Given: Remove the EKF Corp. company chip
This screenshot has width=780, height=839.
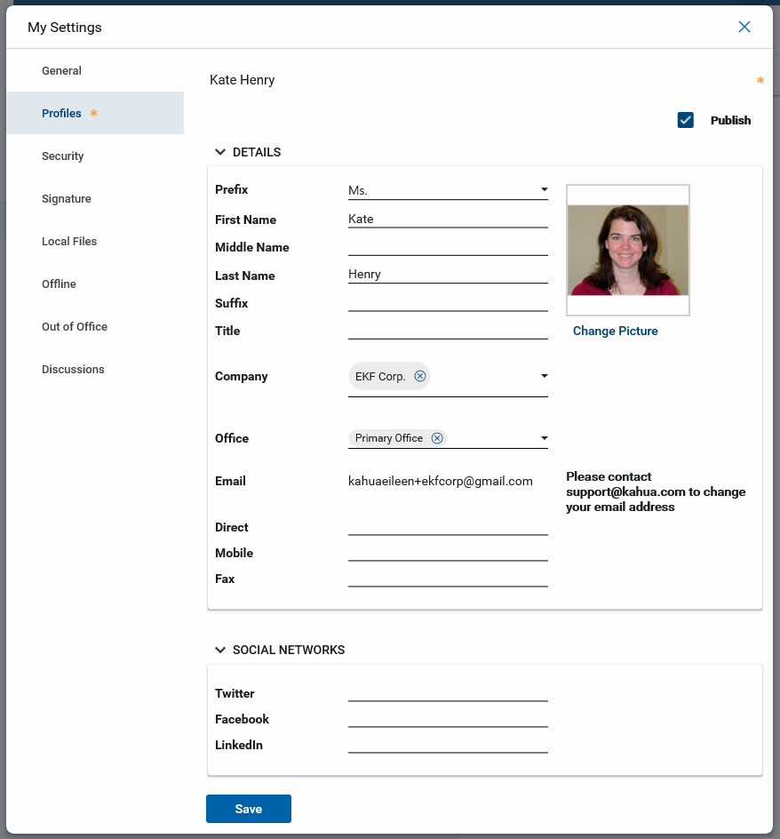Looking at the screenshot, I should coord(420,376).
